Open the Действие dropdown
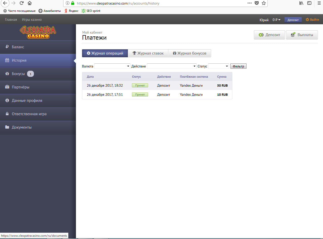The image size is (323, 239). click(172, 66)
